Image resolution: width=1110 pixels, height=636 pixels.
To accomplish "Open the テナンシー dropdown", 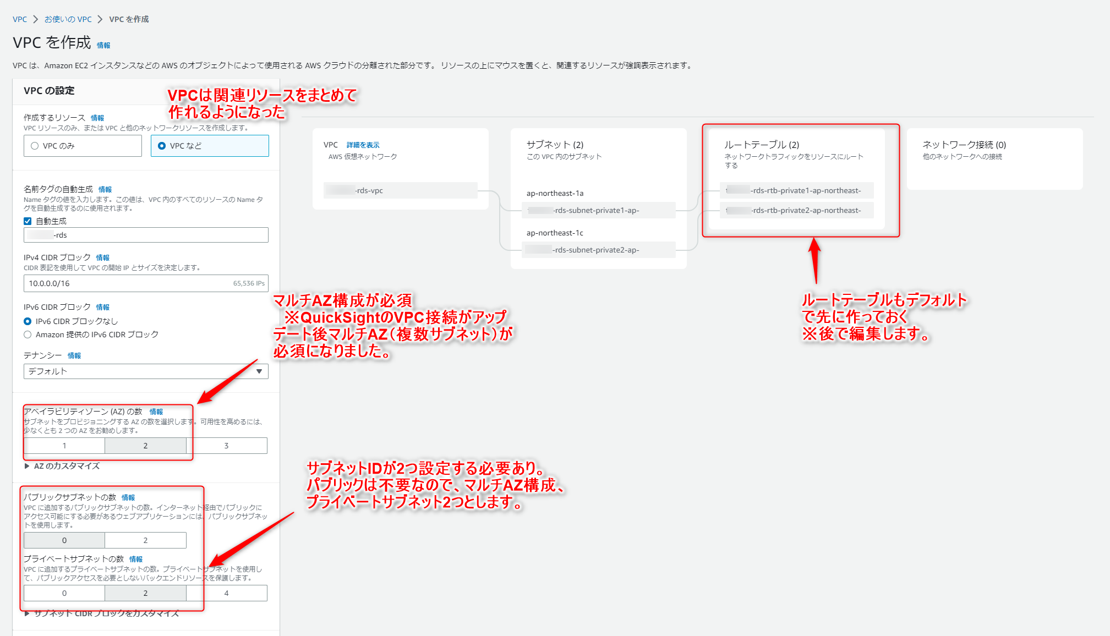I will tap(145, 371).
